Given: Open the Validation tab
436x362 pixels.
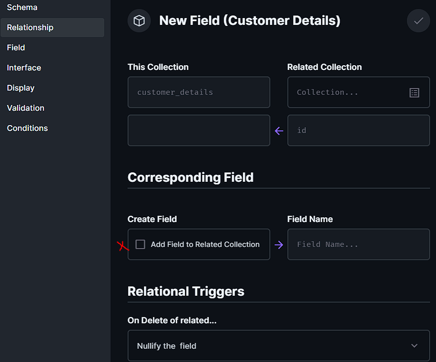Looking at the screenshot, I should 25,108.
